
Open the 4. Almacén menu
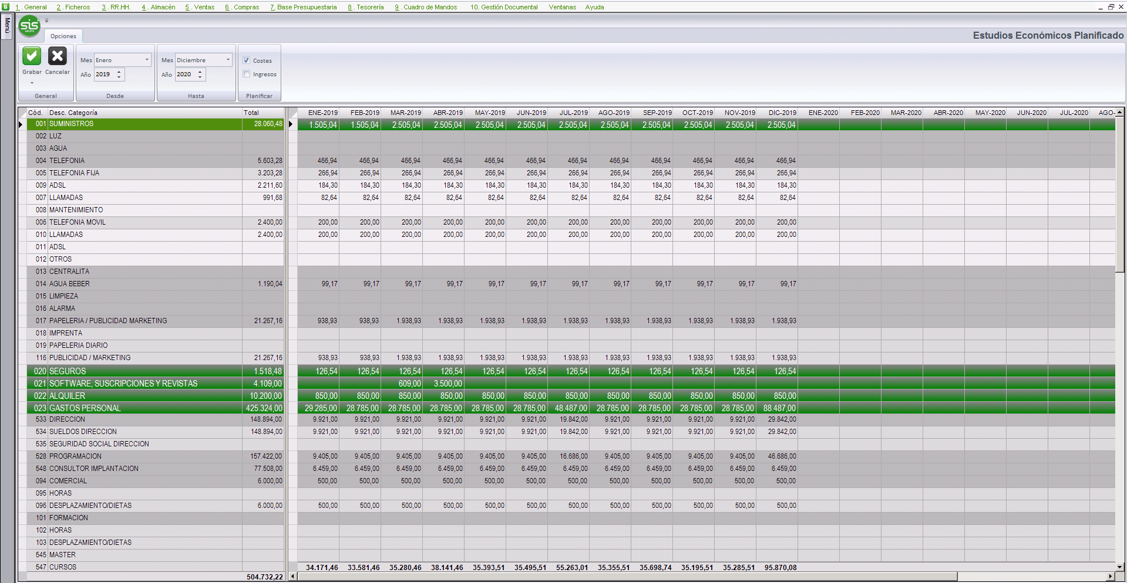(159, 7)
